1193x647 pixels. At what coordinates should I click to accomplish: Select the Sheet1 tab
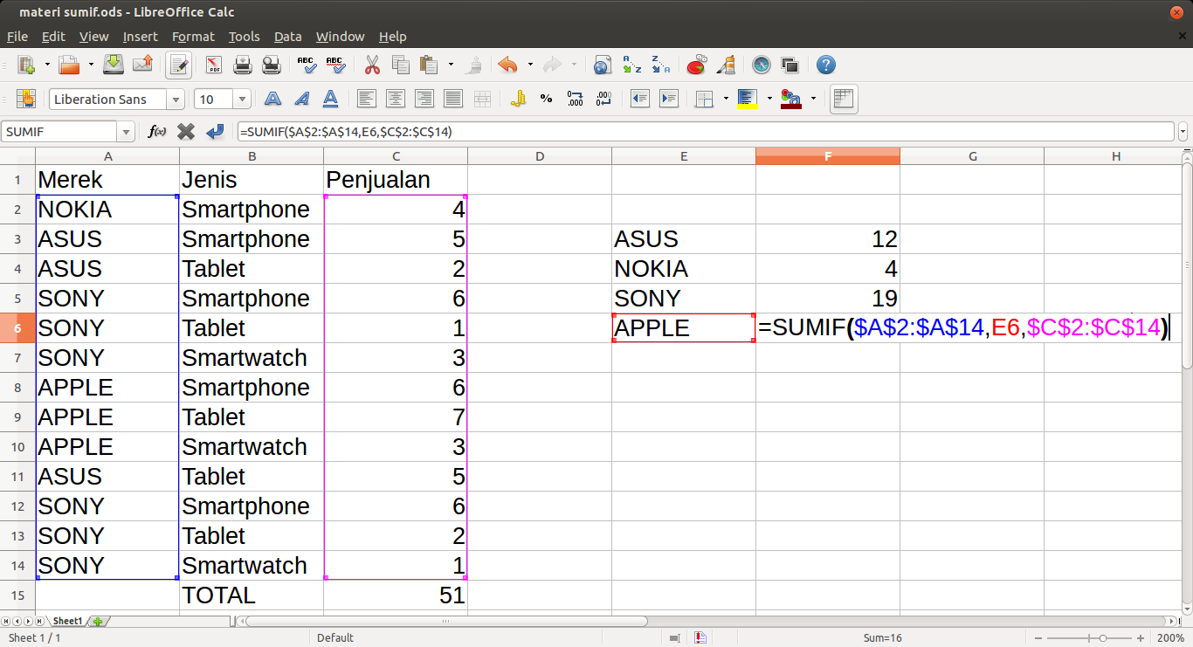[67, 622]
